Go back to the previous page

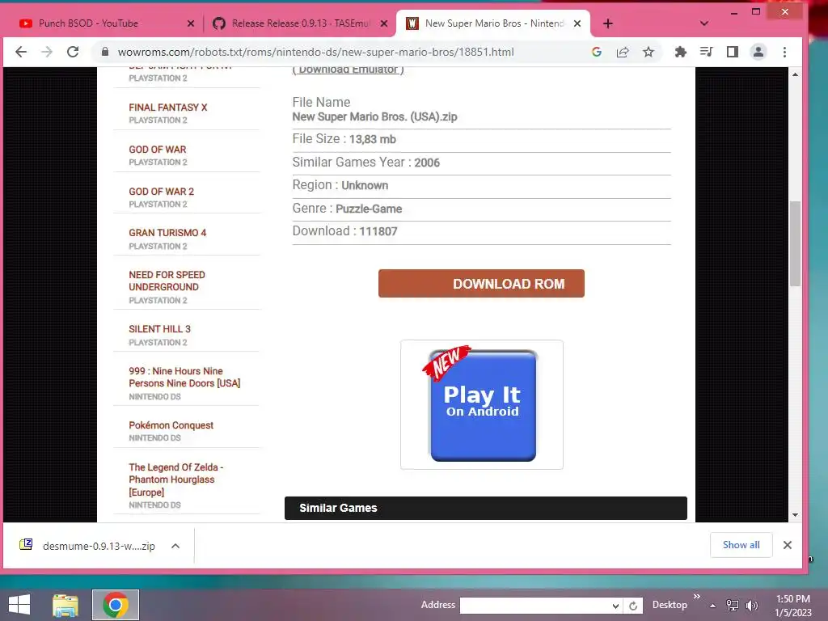tap(21, 52)
